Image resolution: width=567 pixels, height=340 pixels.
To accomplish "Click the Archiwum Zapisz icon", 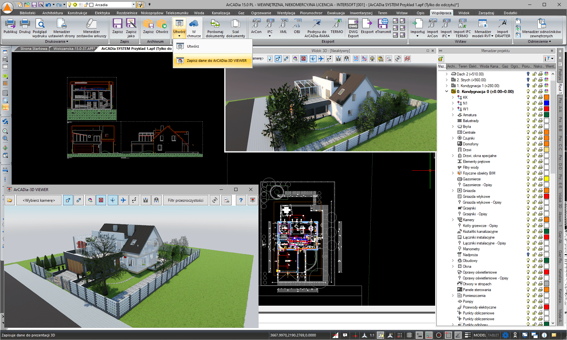I will pyautogui.click(x=148, y=24).
